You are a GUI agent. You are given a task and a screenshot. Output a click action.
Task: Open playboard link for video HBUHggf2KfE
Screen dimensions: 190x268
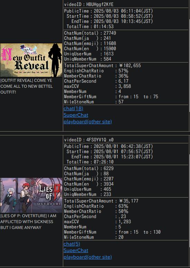(x=88, y=122)
